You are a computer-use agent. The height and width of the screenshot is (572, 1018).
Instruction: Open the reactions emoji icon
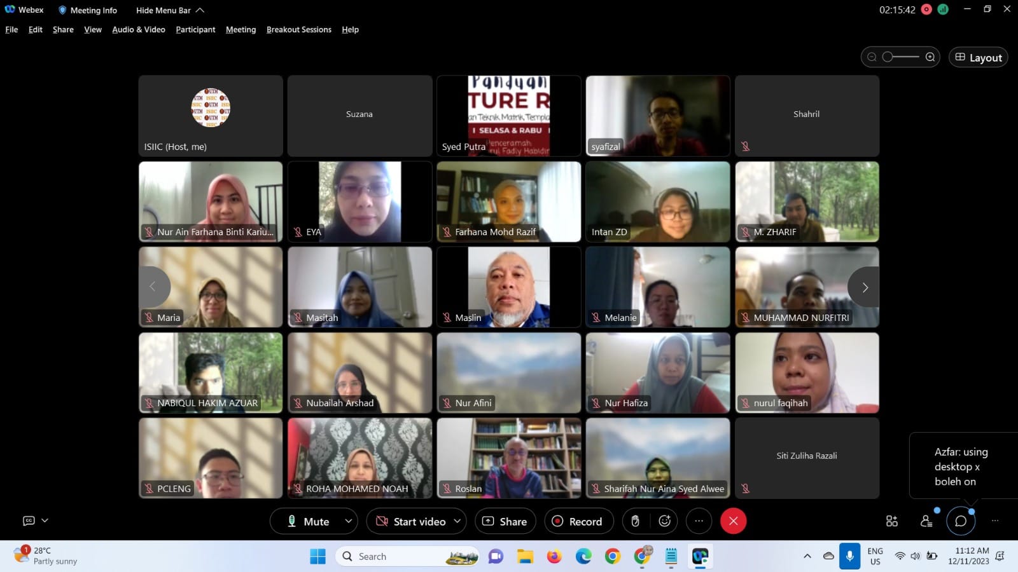(x=665, y=521)
